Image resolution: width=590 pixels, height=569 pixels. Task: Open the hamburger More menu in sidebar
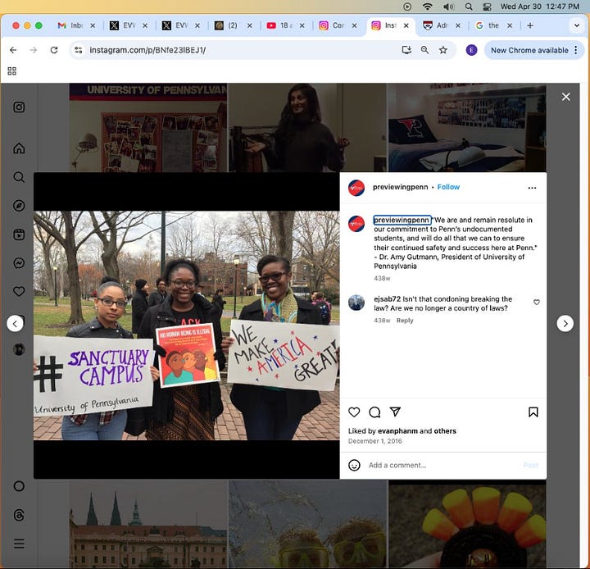(19, 544)
